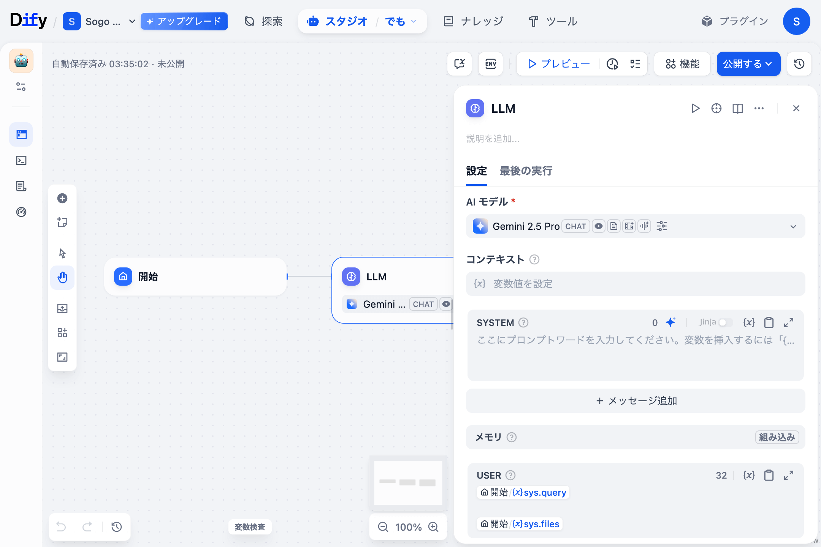The width and height of the screenshot is (821, 547).
Task: Enable the Jinja toggle in SYSTEM prompt
Action: coord(726,323)
